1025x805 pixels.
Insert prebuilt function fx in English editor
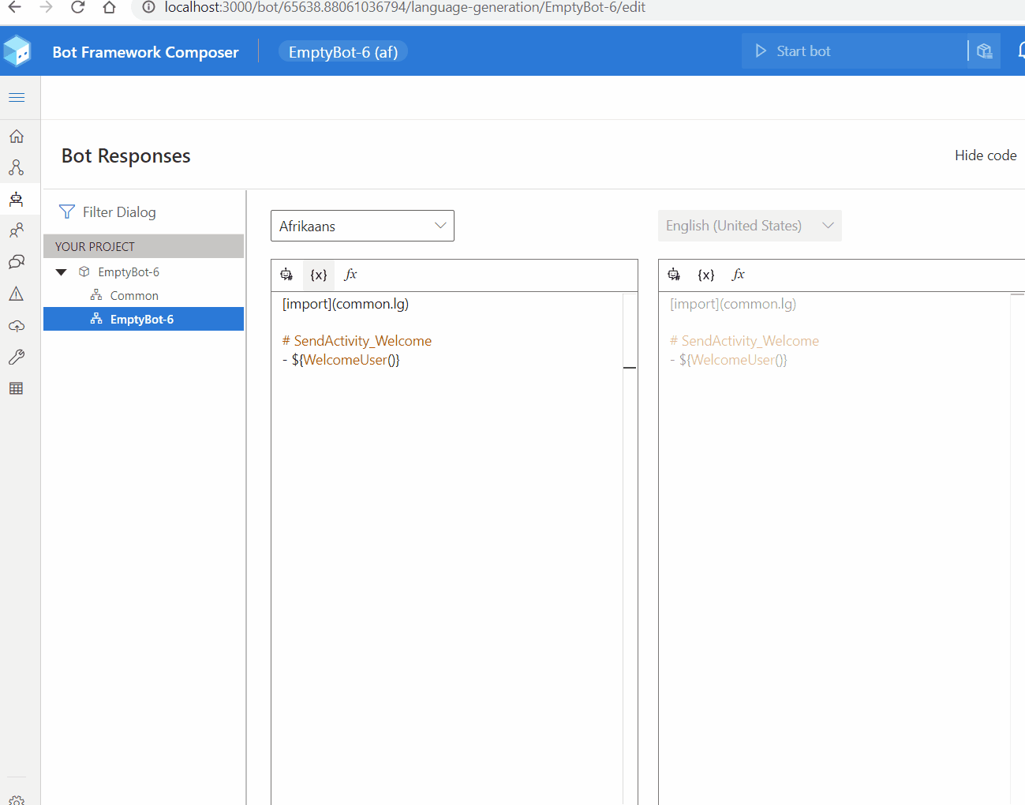click(x=739, y=275)
